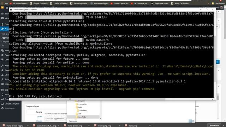
Task: Open the Welcome to Pygame bookmark
Action: pos(100,3)
